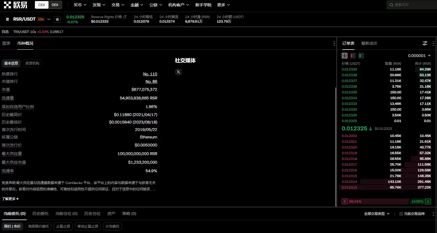Select sell-orders-only order book view icon
The image size is (437, 233).
click(x=353, y=56)
